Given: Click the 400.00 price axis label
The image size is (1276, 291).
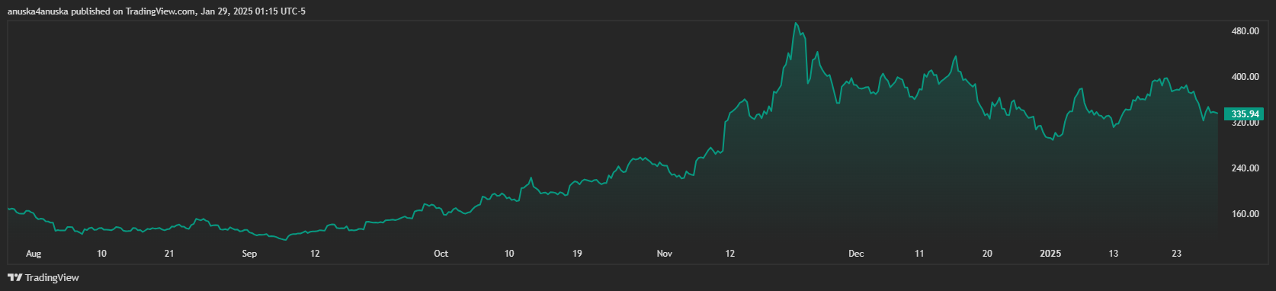Looking at the screenshot, I should 1245,77.
